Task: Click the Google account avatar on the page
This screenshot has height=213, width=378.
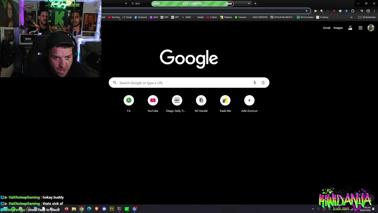Action: coord(371,28)
